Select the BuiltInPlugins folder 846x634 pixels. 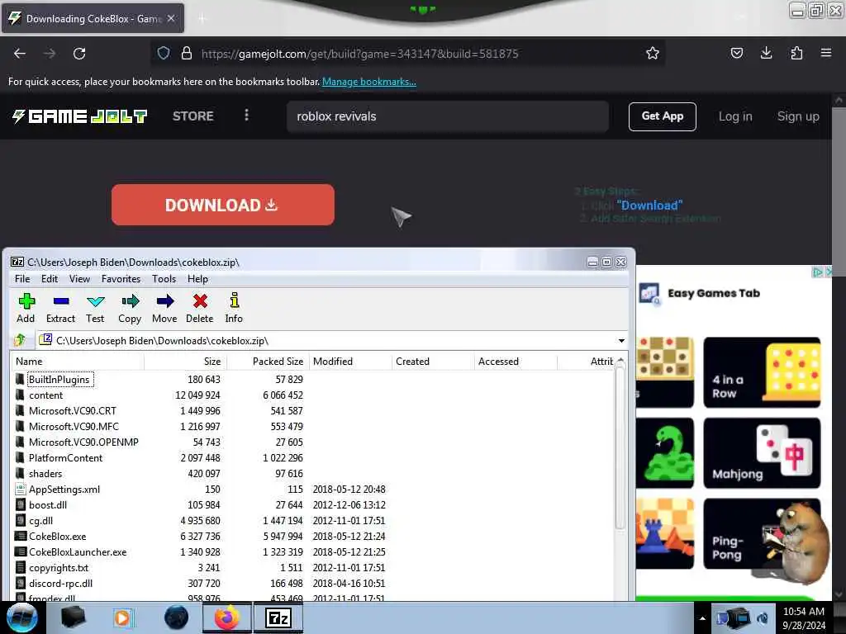pos(59,380)
